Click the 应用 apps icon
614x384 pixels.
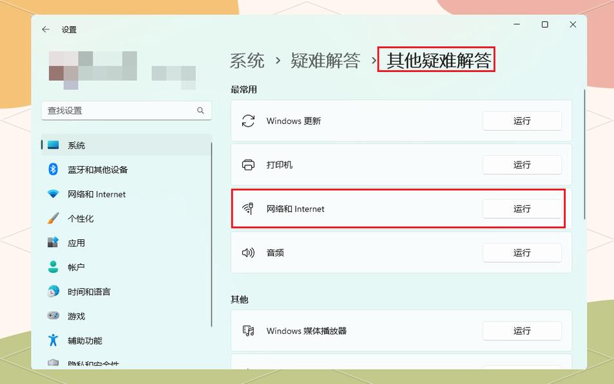click(53, 242)
